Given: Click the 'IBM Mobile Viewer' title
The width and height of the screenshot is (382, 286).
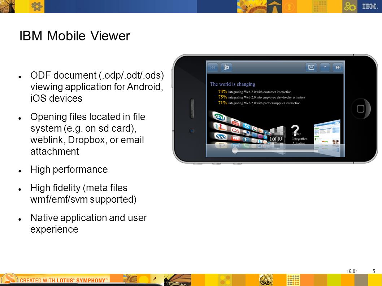Looking at the screenshot, I should [x=74, y=36].
